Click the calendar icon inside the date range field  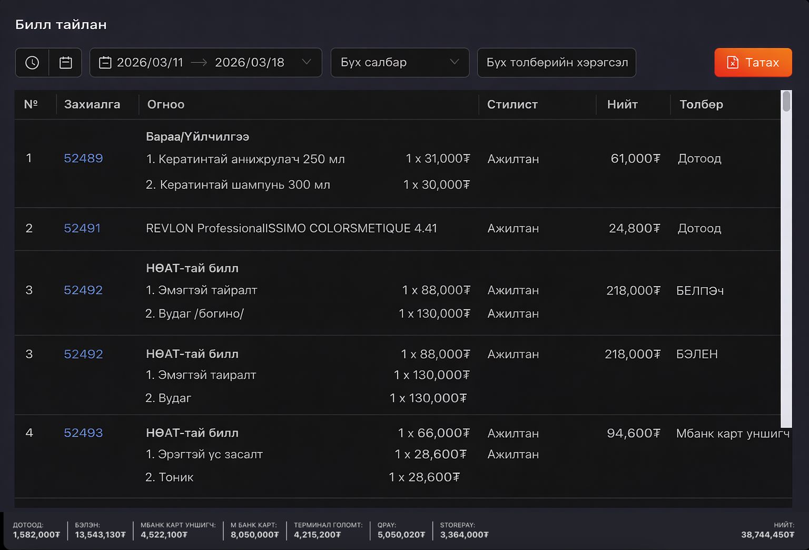[x=105, y=63]
